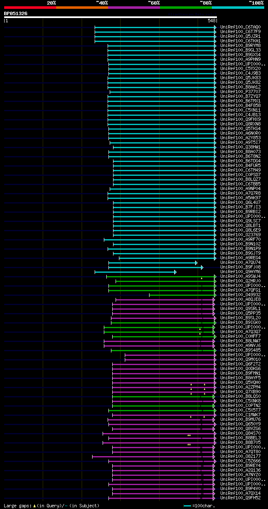Select the UniRef100_B9N1P9 label
The width and height of the screenshot is (268, 509).
pos(240,248)
